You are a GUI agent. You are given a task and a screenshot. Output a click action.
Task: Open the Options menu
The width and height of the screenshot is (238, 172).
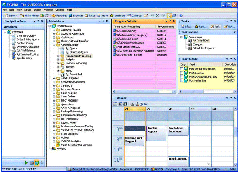click(60, 10)
